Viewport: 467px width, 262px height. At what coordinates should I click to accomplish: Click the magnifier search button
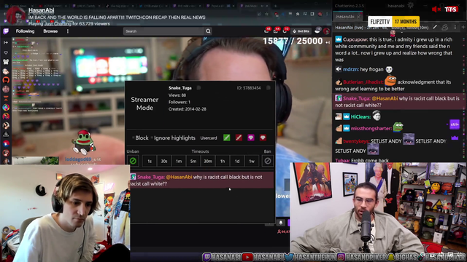(208, 31)
